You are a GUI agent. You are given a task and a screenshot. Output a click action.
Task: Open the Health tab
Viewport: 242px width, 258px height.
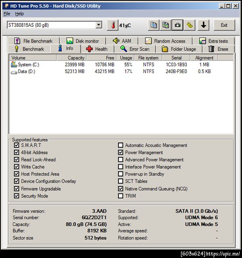click(x=97, y=49)
